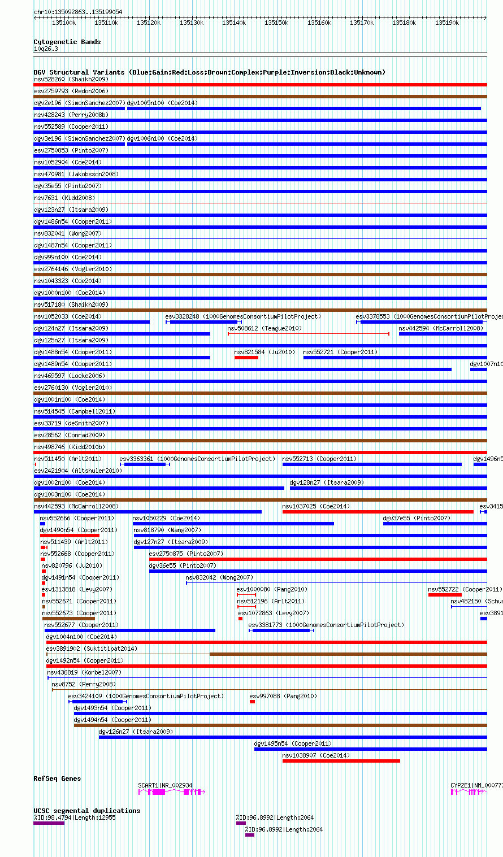Click the esv3328248 1000GenomesConsortiumPilotProject label

[x=243, y=316]
